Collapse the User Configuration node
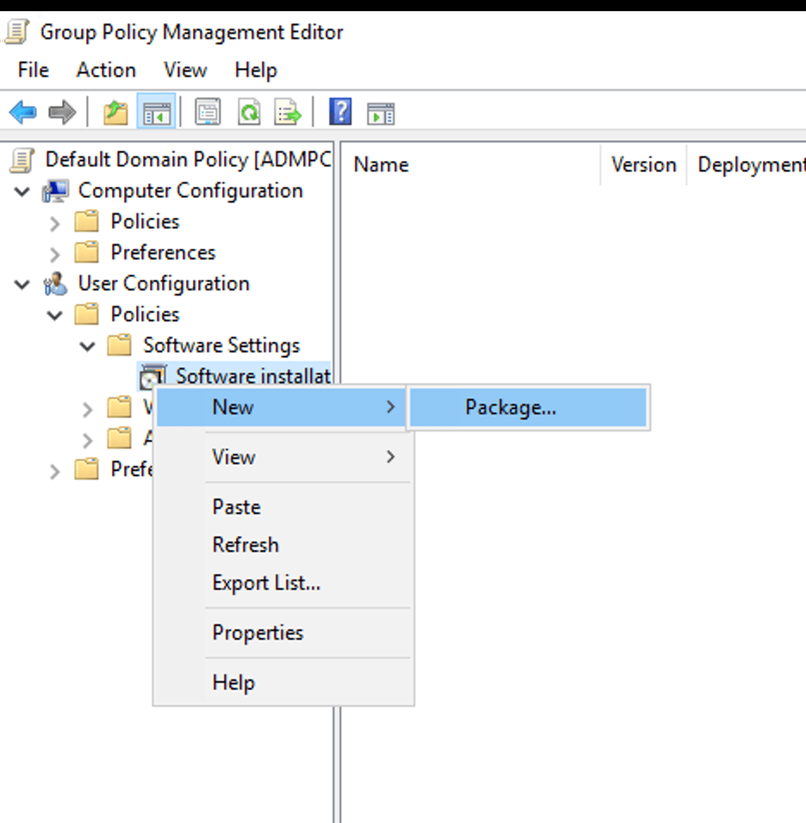The width and height of the screenshot is (806, 823). (22, 283)
